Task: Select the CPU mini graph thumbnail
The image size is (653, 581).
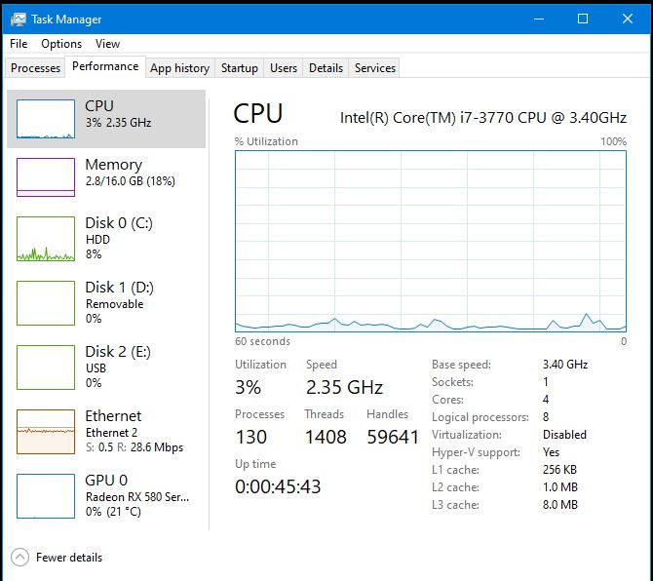Action: (46, 118)
